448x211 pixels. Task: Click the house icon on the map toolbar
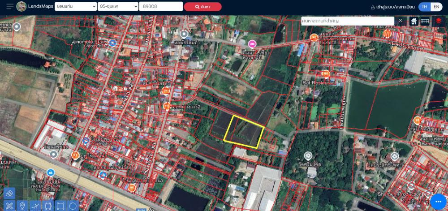click(414, 21)
